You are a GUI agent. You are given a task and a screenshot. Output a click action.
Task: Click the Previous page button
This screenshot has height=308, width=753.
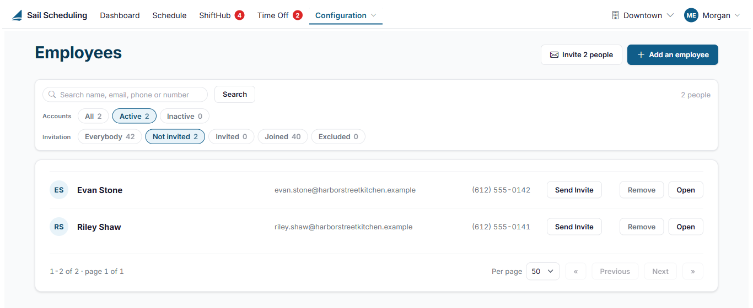tap(615, 271)
